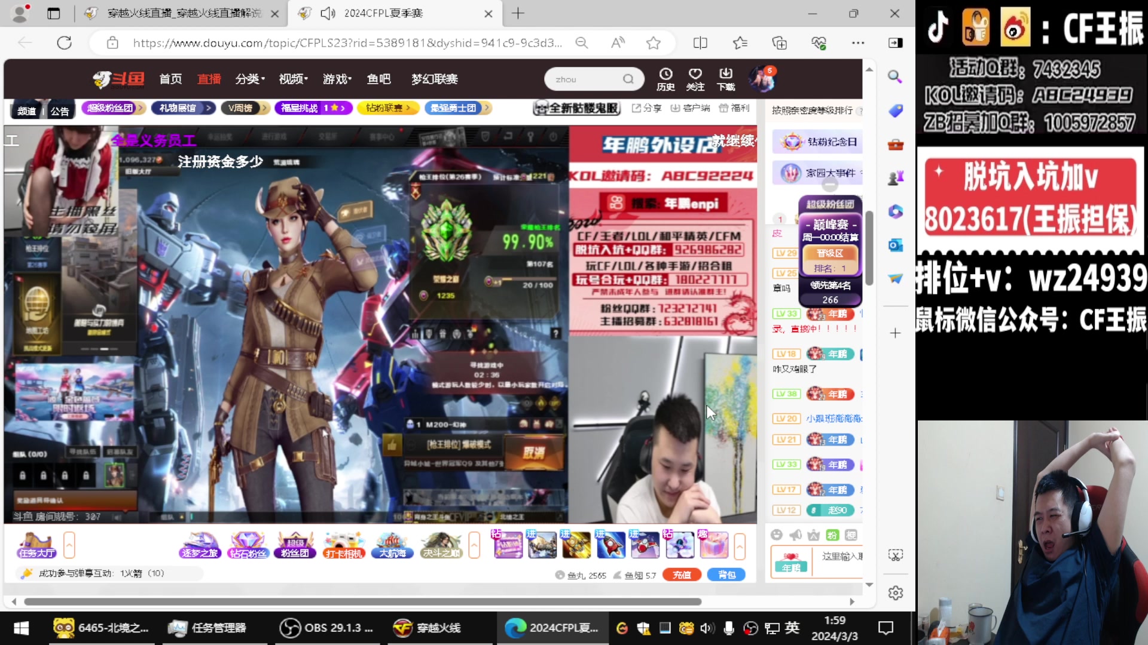
Task: Click the megaphone icon in chat toolbar
Action: [795, 535]
